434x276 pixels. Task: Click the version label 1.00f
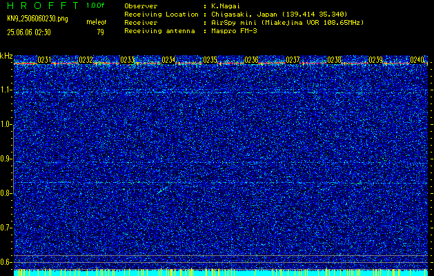(95, 6)
